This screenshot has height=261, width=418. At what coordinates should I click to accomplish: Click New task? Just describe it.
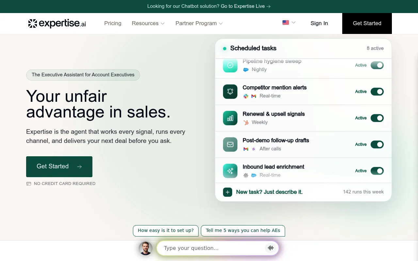pyautogui.click(x=269, y=192)
